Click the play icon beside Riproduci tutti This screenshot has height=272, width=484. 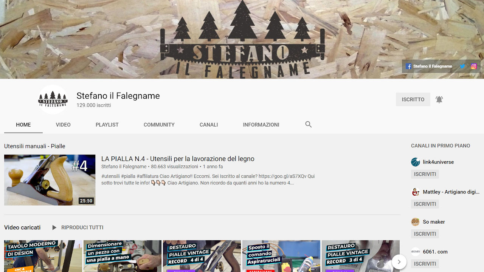(54, 227)
